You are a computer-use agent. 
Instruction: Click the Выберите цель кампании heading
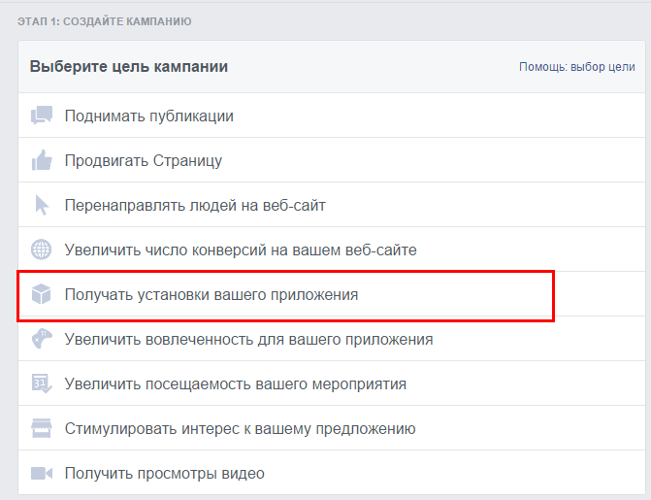[129, 66]
